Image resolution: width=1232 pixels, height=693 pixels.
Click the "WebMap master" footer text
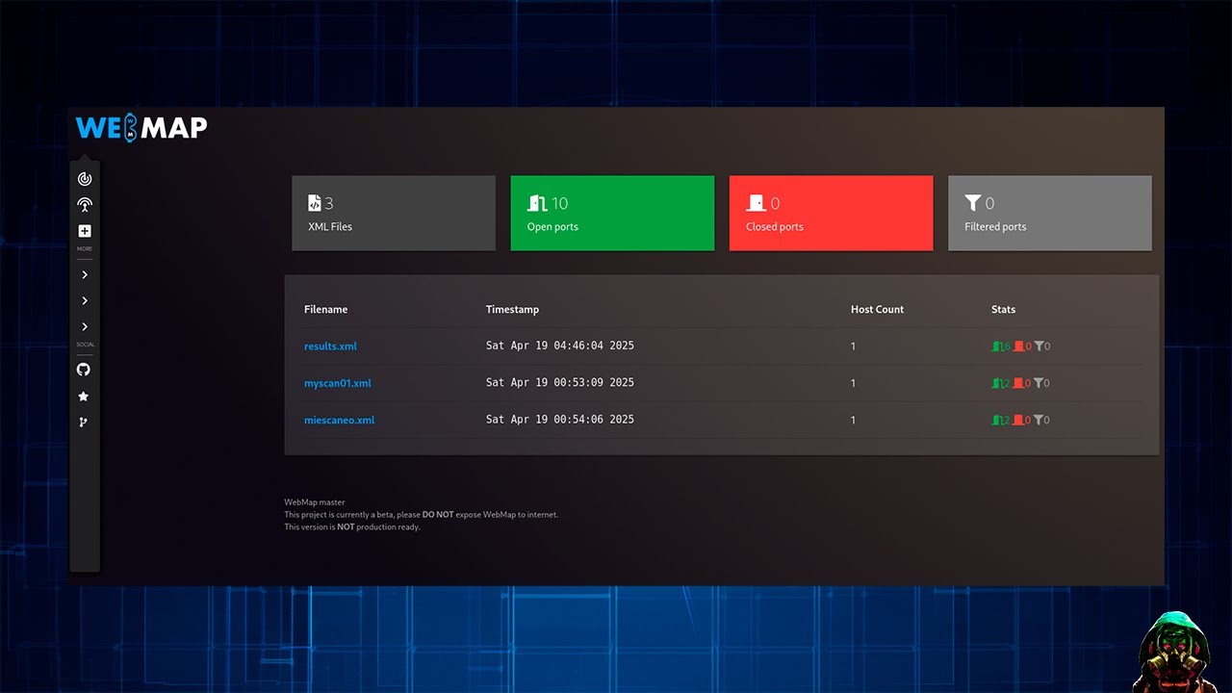(x=314, y=502)
